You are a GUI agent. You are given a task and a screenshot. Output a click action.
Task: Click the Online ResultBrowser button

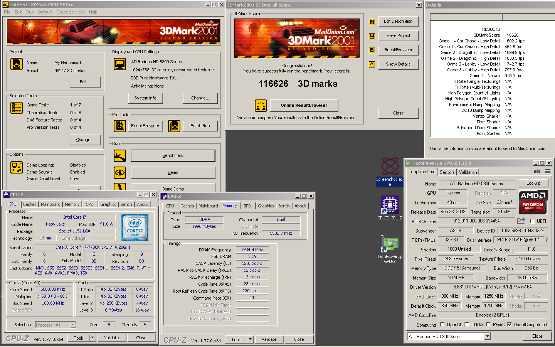pos(304,105)
